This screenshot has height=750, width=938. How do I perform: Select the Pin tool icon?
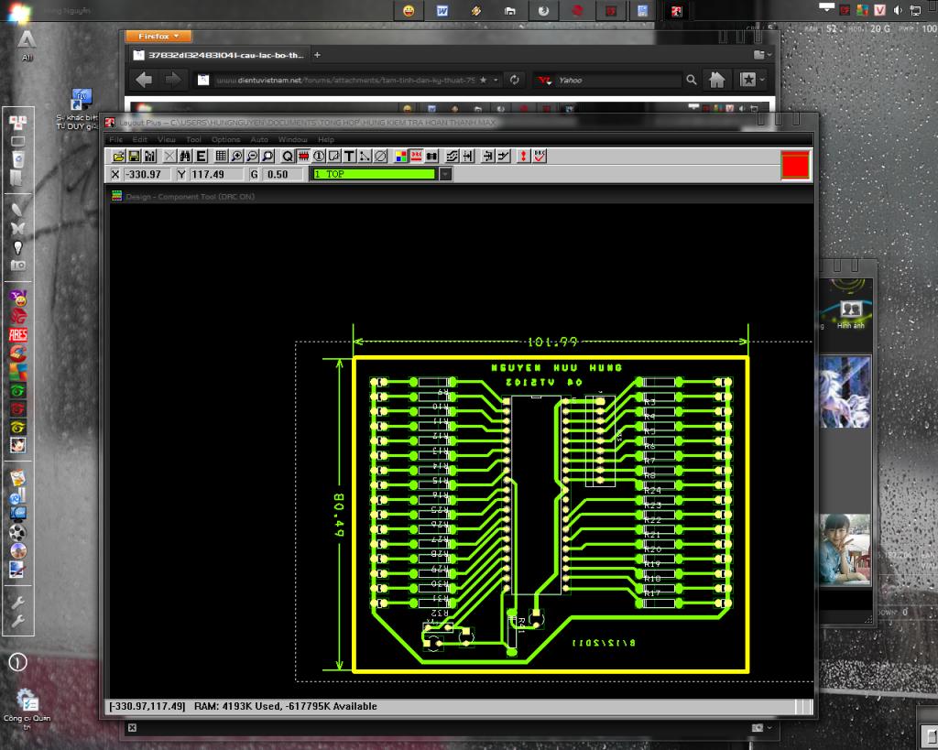click(318, 157)
